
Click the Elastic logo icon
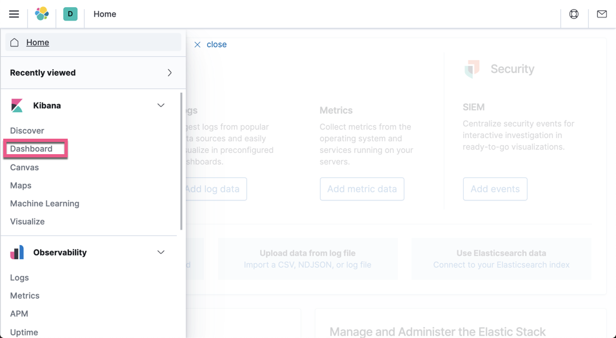42,14
